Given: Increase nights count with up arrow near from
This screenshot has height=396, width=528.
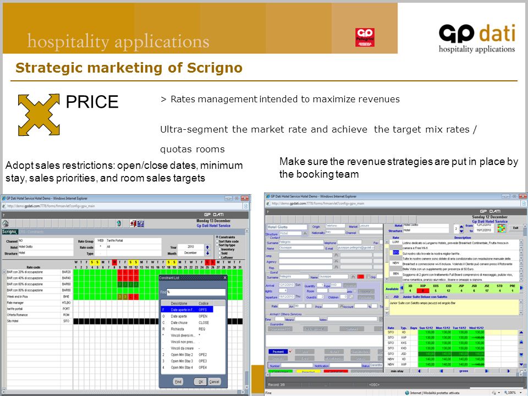Looking at the screenshot, I should (x=461, y=227).
